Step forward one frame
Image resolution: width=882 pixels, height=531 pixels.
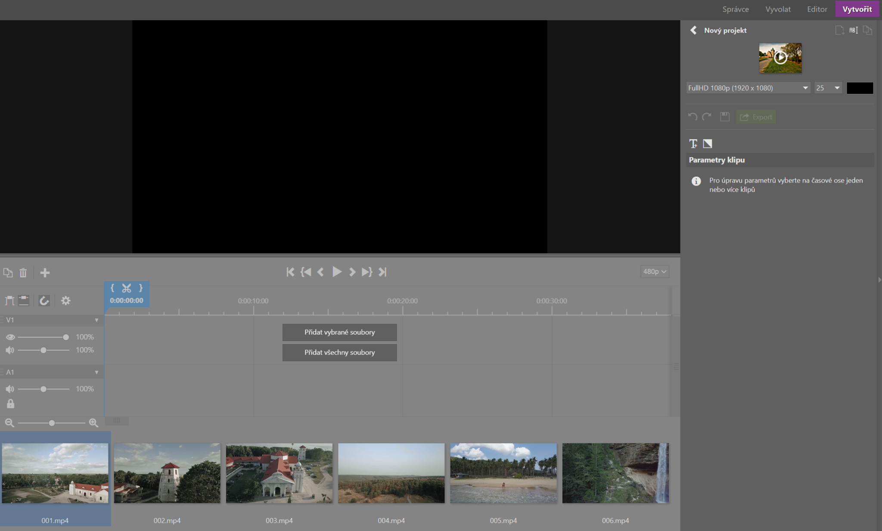(x=352, y=272)
